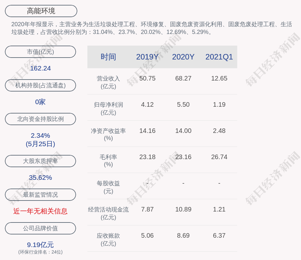Image resolution: width=301 pixels, height=260 pixels.
Task: Select 2019Y revenue value 50.75
Action: [x=147, y=78]
